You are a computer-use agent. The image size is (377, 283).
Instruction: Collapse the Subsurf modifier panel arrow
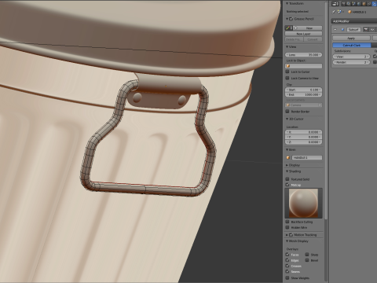(335, 29)
